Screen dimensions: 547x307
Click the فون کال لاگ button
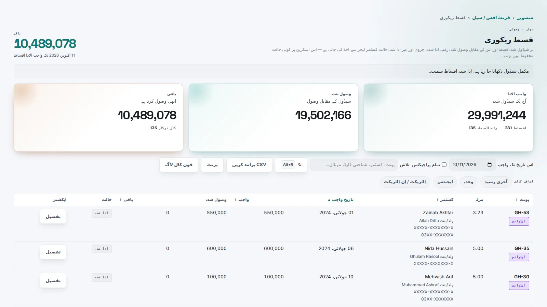click(179, 165)
